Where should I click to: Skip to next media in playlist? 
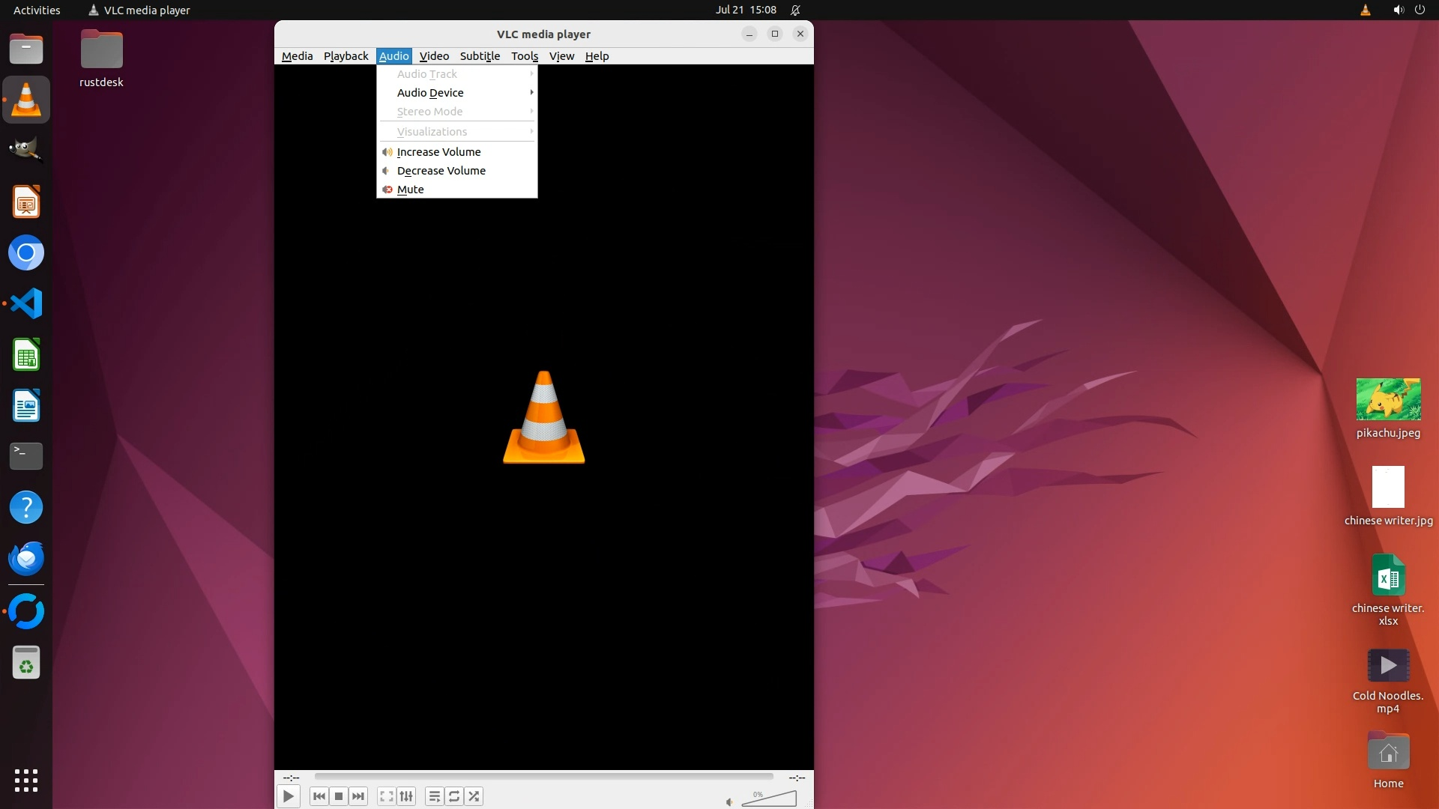click(358, 796)
